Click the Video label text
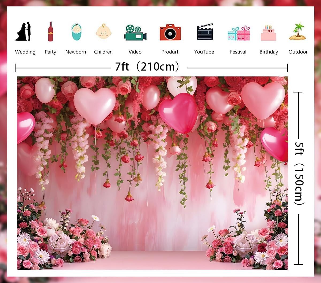 (x=135, y=52)
